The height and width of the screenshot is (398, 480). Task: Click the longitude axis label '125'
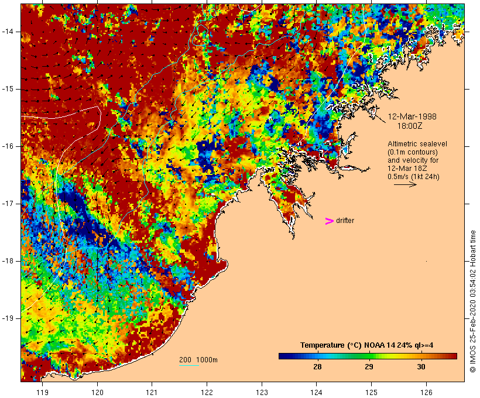pos(372,393)
